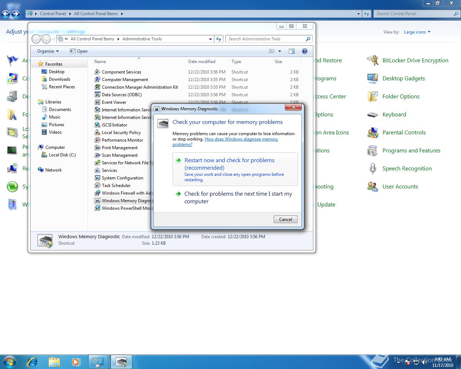Open Internet Explorer from the taskbar
Screen dimensions: 461x369
32,361
